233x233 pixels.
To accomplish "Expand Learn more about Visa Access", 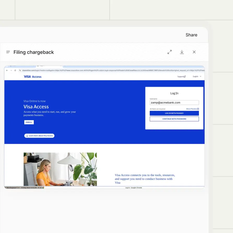I will coord(39,136).
